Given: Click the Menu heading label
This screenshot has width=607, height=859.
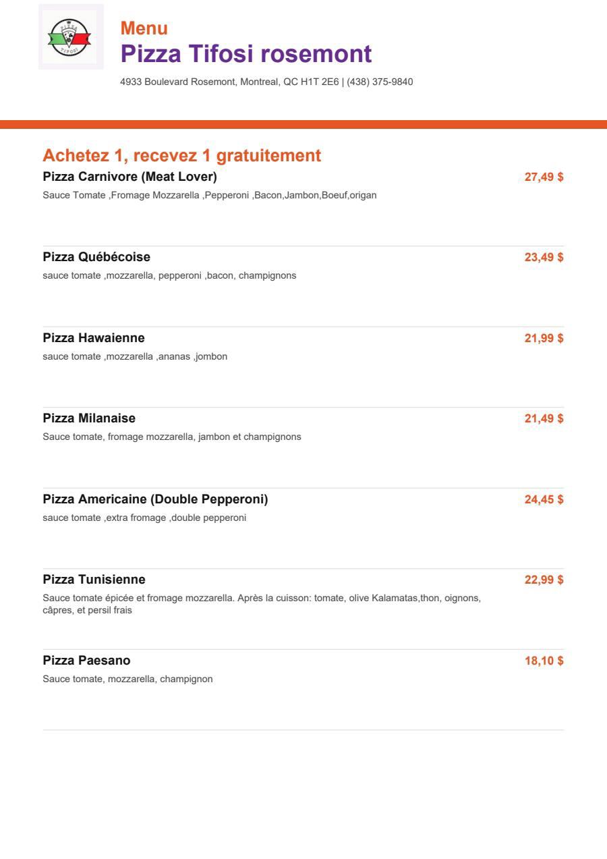Looking at the screenshot, I should click(x=144, y=28).
